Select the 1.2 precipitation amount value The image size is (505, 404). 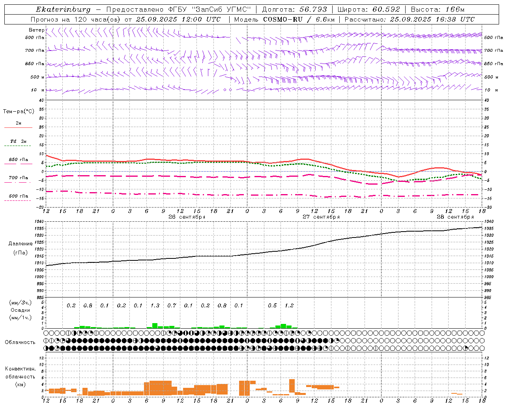[289, 305]
